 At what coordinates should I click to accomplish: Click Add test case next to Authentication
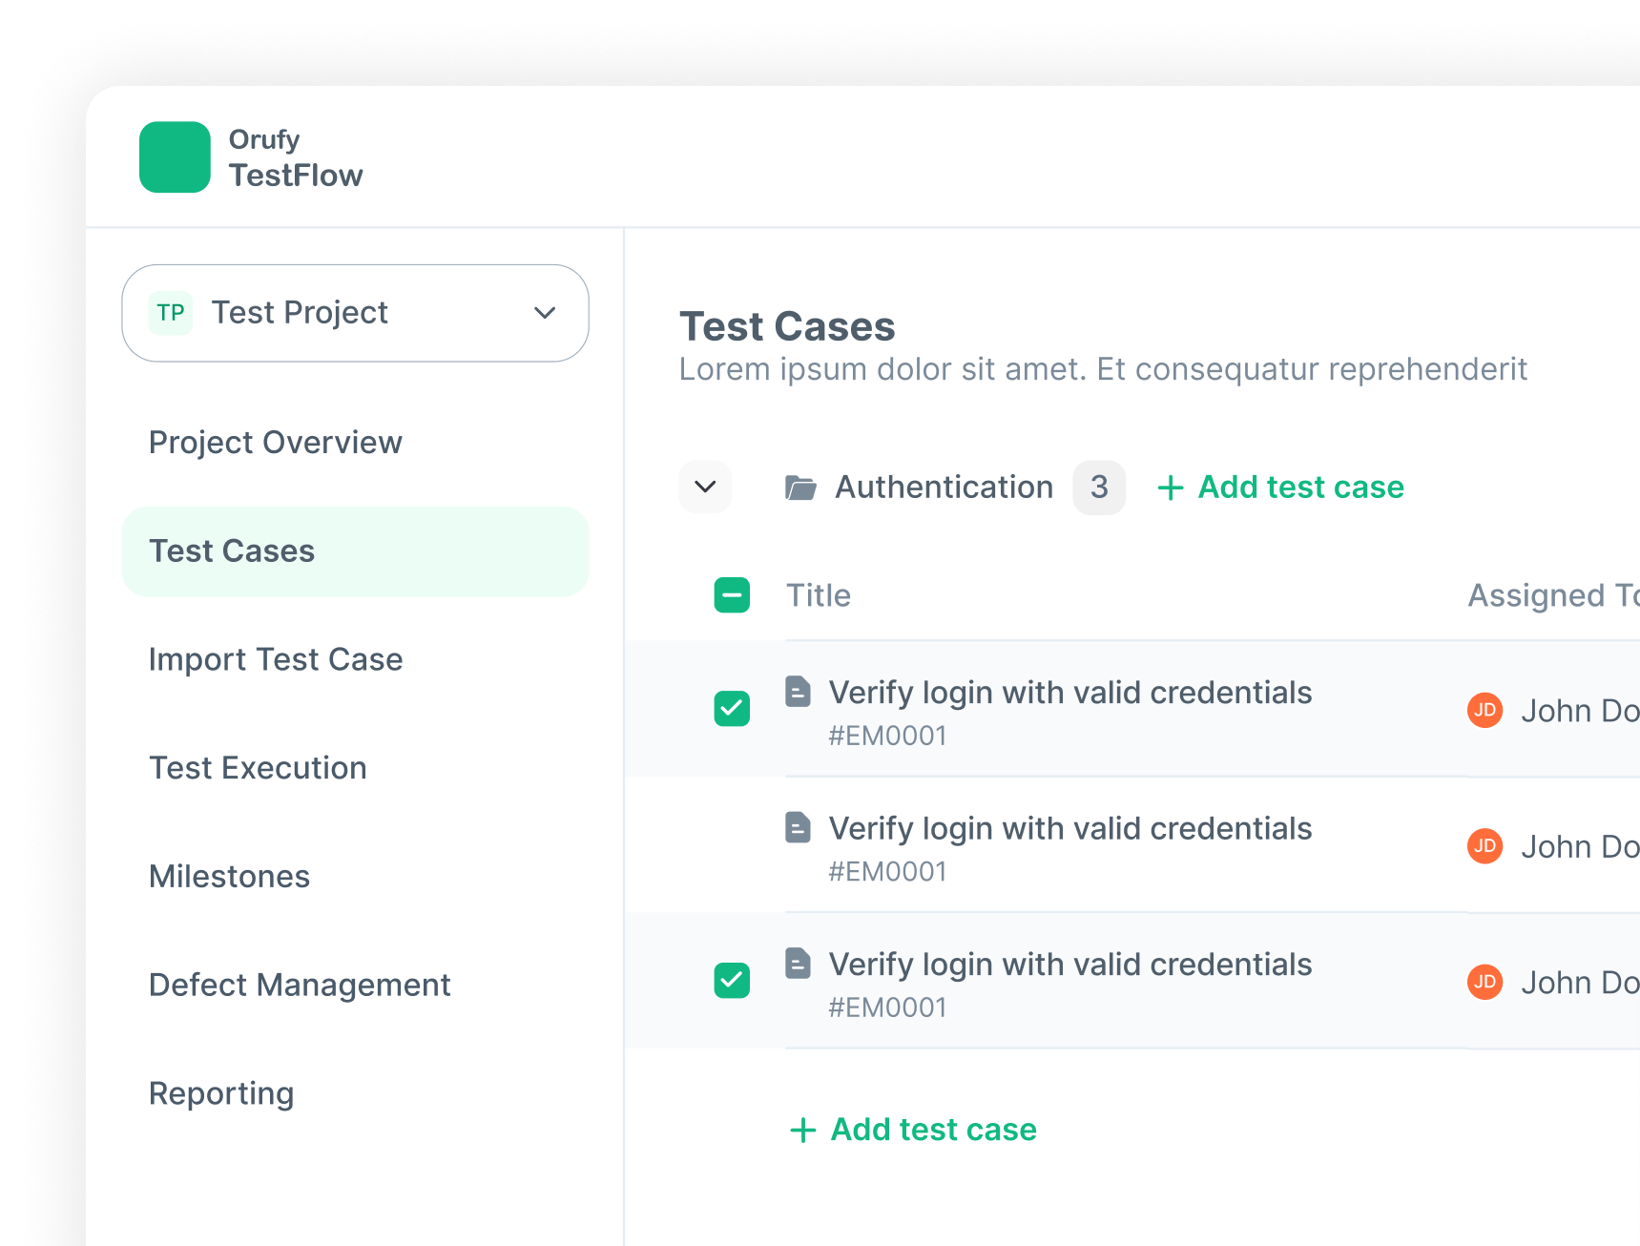tap(1280, 488)
